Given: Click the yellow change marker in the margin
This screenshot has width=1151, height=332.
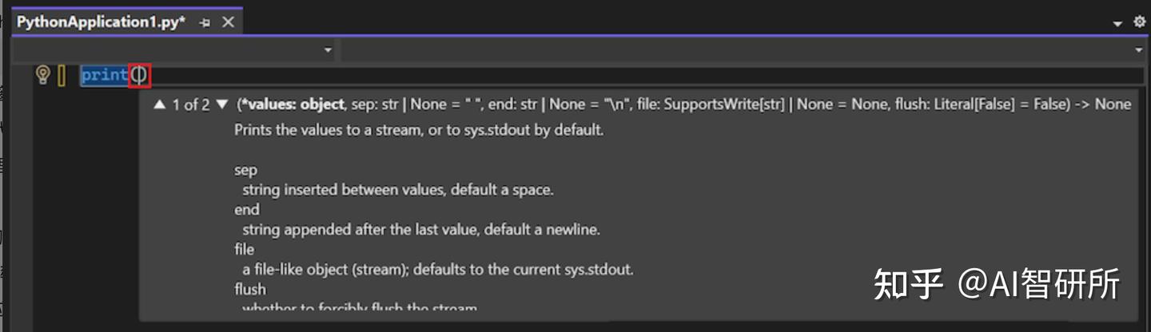Looking at the screenshot, I should (62, 76).
